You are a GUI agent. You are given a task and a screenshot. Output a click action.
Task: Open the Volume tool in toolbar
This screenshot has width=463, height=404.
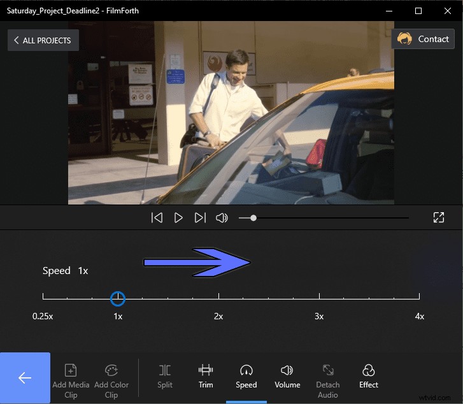pos(287,376)
